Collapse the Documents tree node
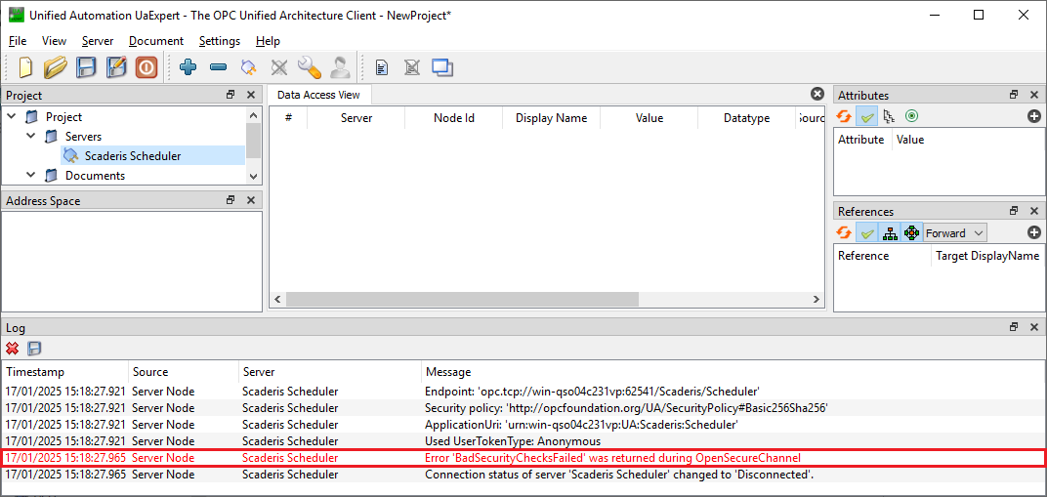This screenshot has height=497, width=1047. point(31,176)
